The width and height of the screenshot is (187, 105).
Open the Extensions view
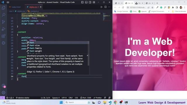tap(4, 36)
